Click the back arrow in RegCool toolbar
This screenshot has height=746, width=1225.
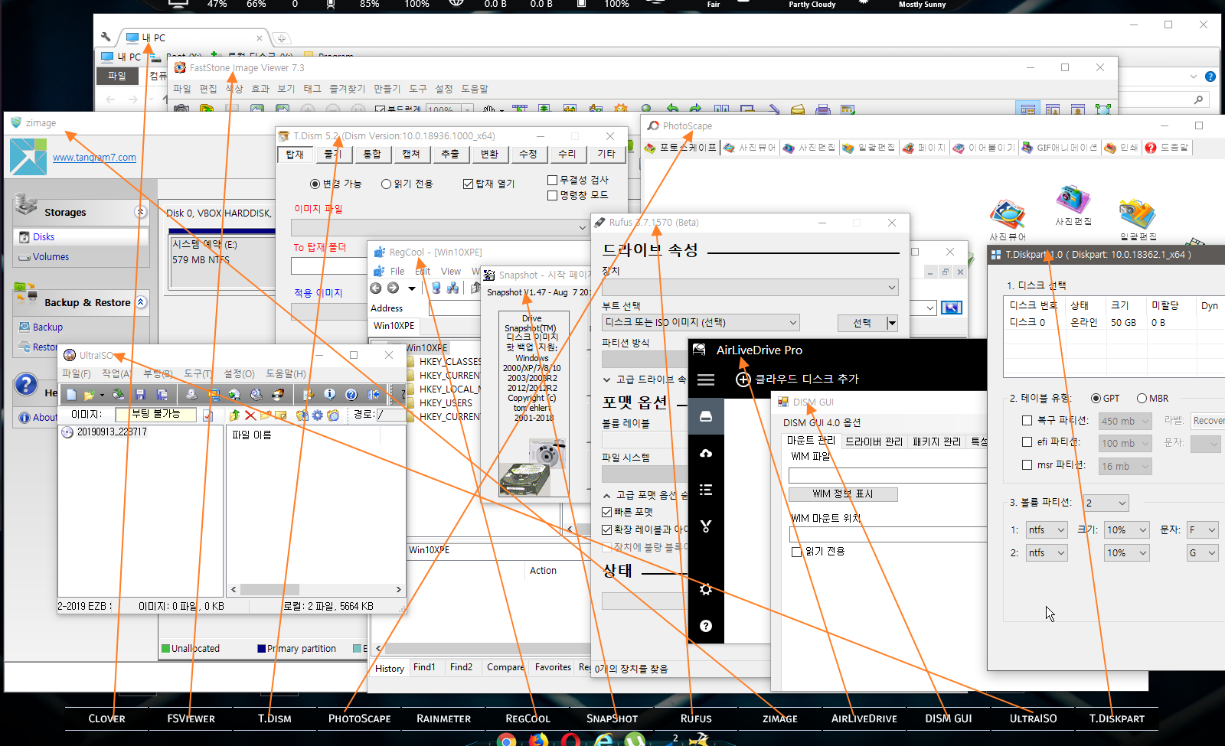(x=376, y=288)
